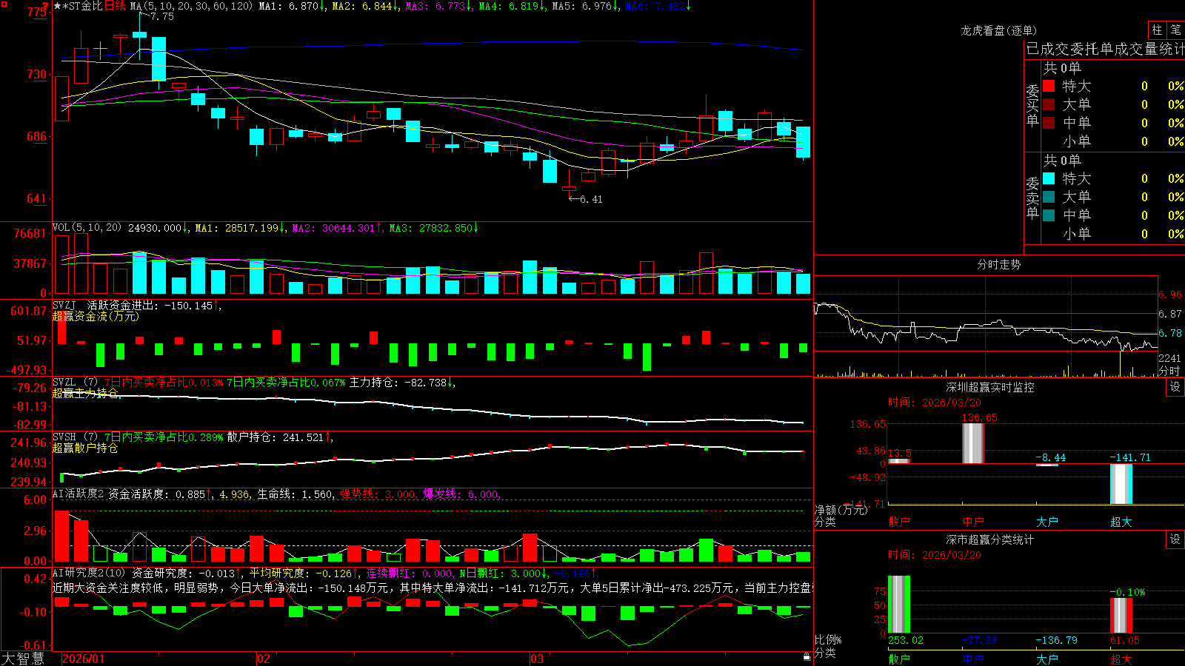Click the SVSH (7) indicator name
The width and height of the screenshot is (1185, 666).
point(75,437)
